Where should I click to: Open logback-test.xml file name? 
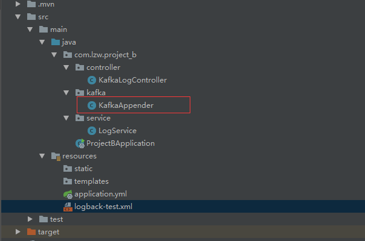point(103,207)
